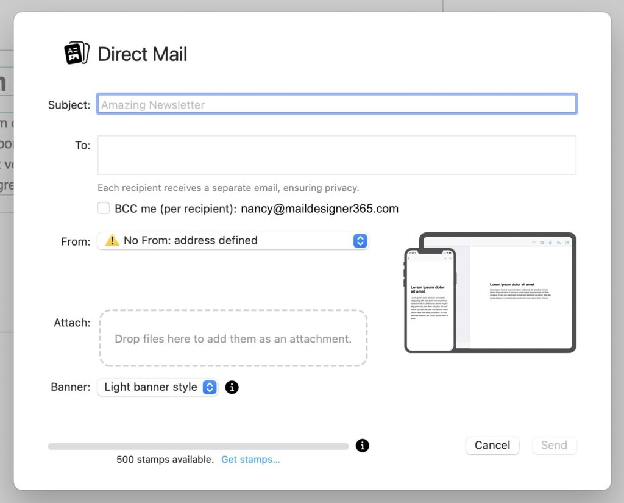Open the From address dropdown

pos(233,241)
